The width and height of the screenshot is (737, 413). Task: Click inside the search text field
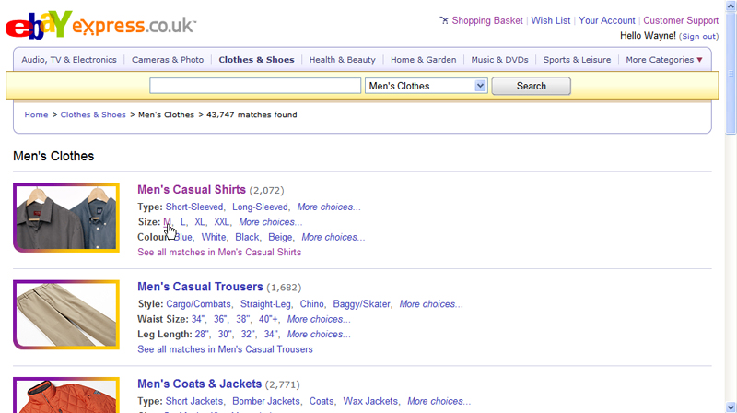pos(255,86)
